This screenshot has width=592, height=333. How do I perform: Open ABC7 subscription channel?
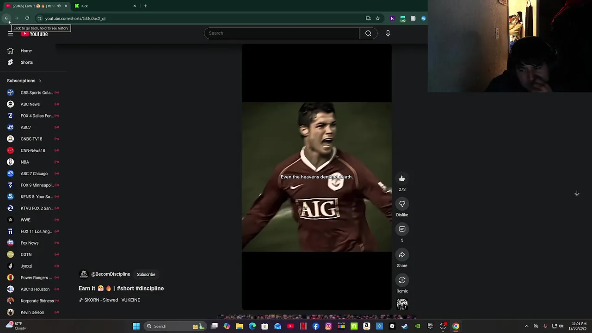pyautogui.click(x=33, y=127)
